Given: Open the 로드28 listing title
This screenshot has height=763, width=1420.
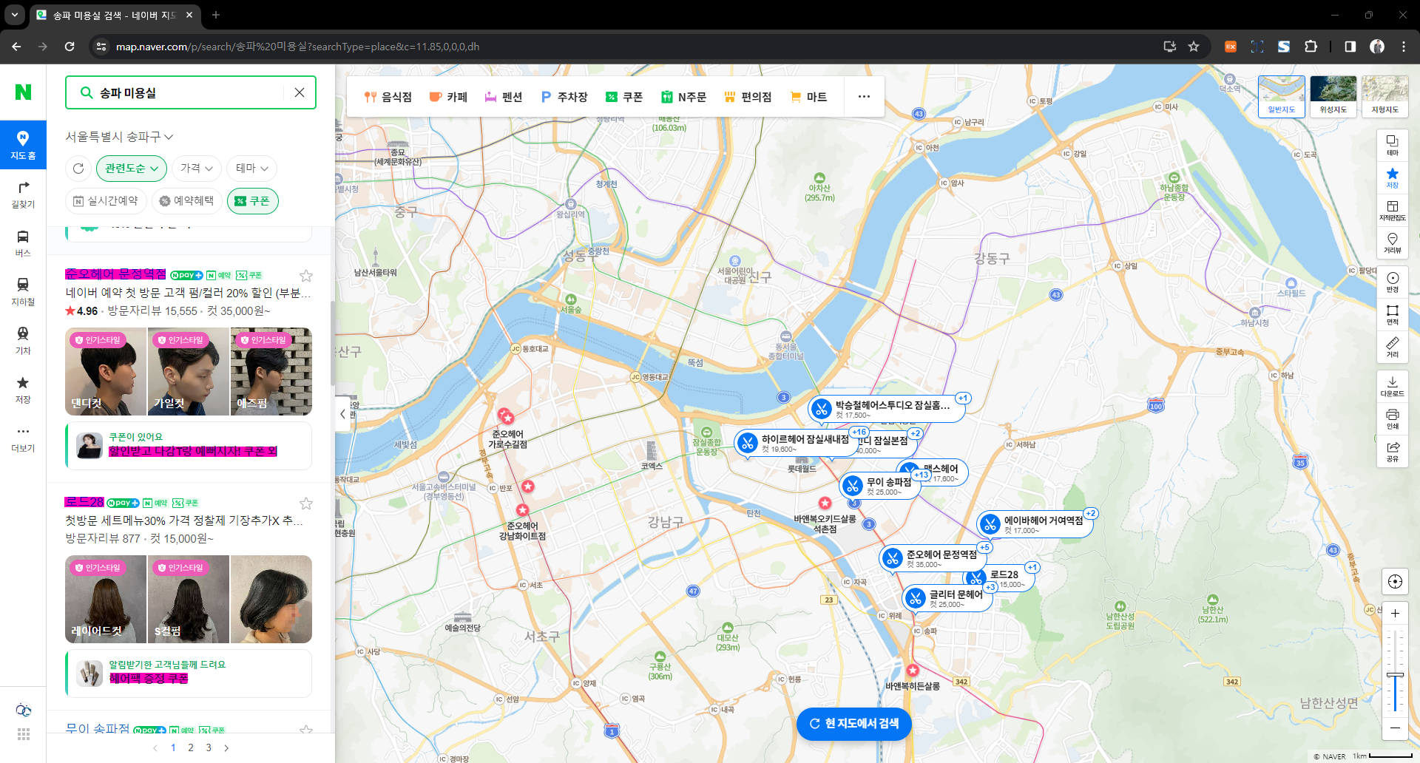Looking at the screenshot, I should [84, 502].
